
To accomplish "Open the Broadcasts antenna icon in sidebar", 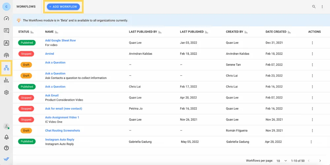I will coord(6,55).
